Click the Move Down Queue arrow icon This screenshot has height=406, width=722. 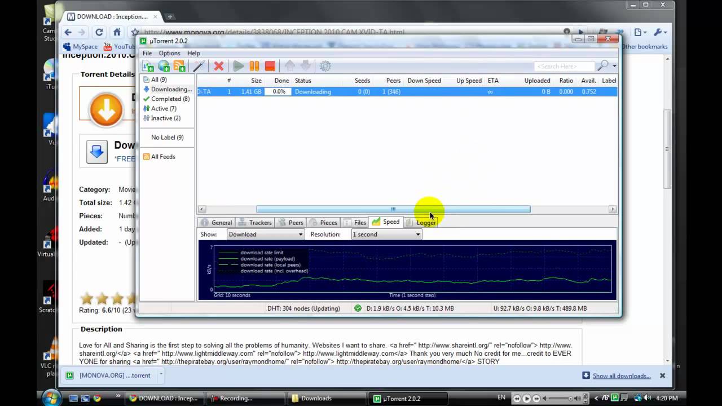pyautogui.click(x=305, y=66)
